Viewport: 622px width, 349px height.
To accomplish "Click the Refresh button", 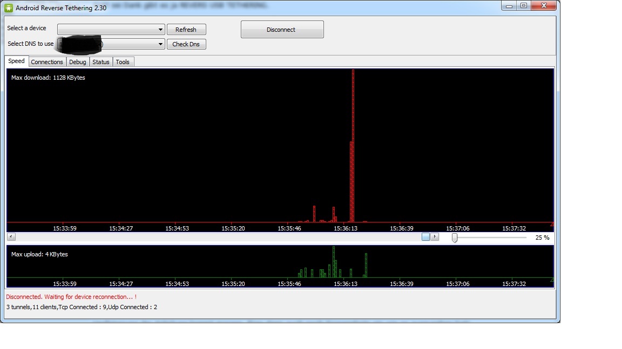I will 186,30.
